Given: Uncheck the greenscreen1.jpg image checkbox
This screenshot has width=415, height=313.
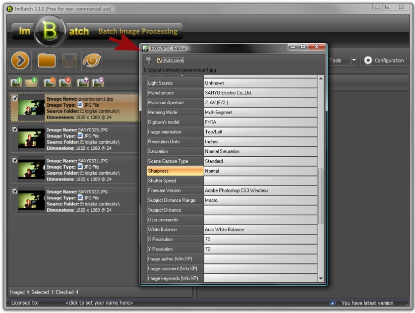Looking at the screenshot, I should (15, 99).
